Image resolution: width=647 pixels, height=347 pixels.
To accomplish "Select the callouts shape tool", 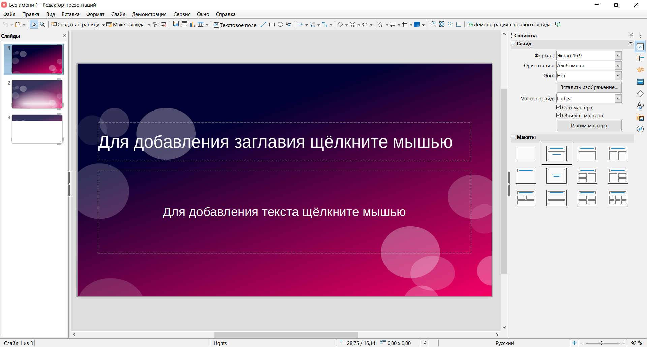I will pyautogui.click(x=393, y=24).
